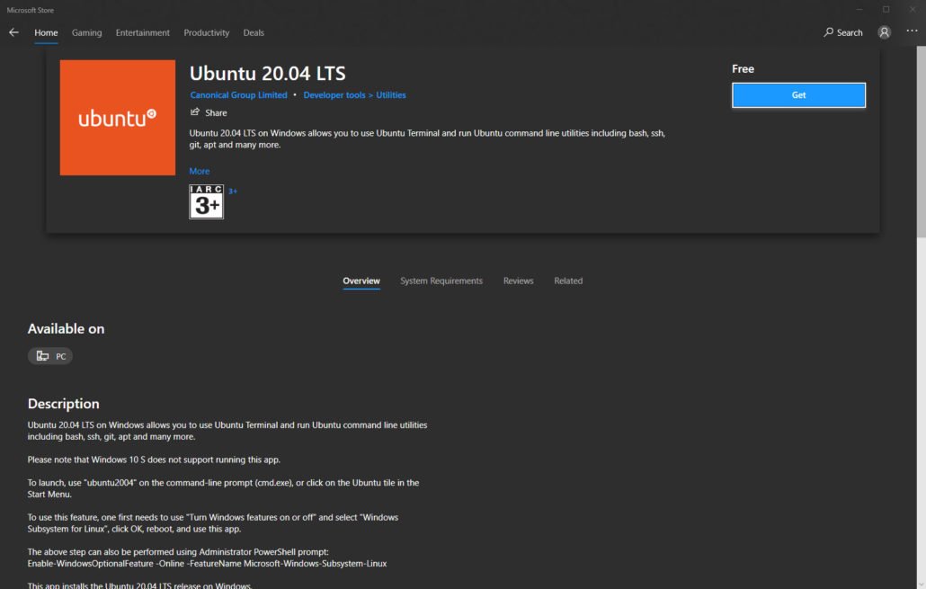This screenshot has height=589, width=926.
Task: Click the Ubuntu 20.04 LTS title
Action: pyautogui.click(x=268, y=73)
